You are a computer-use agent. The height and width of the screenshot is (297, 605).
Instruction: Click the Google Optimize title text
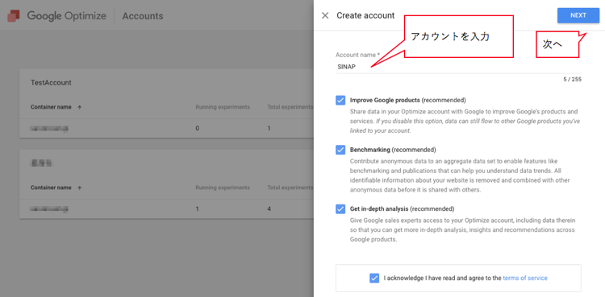click(66, 16)
